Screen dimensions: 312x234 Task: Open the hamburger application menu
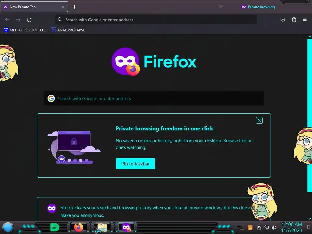[x=305, y=19]
